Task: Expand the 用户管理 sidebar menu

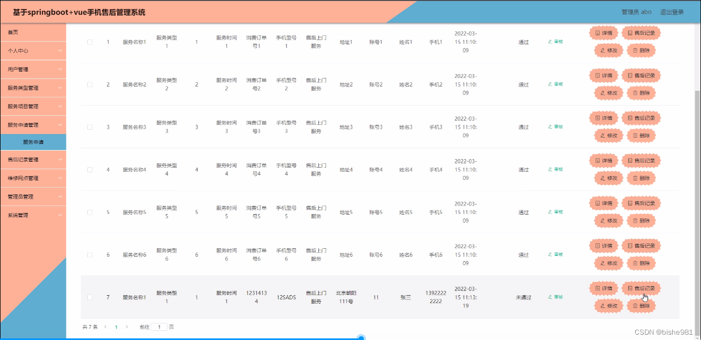Action: pyautogui.click(x=33, y=69)
